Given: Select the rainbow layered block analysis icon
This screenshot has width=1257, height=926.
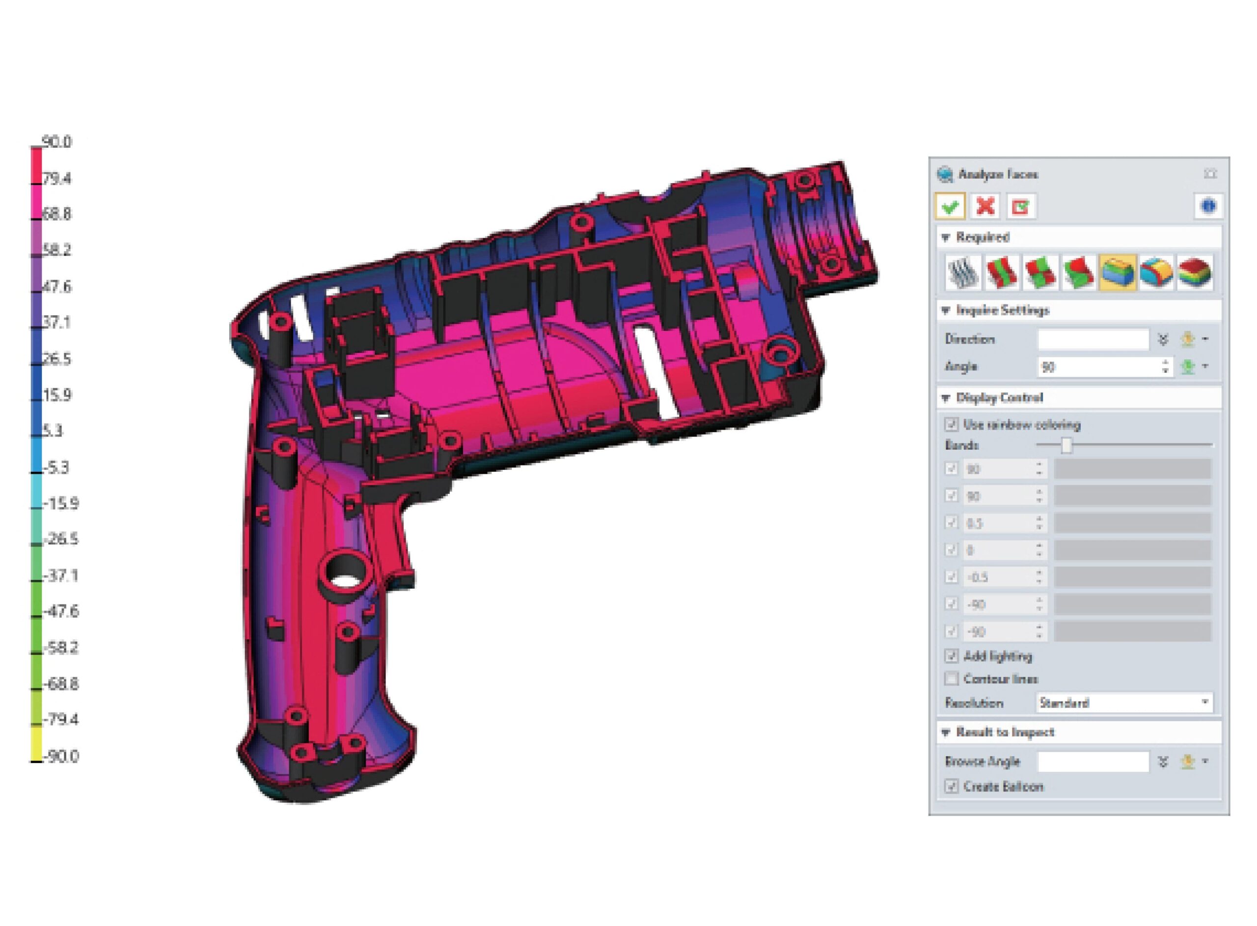Looking at the screenshot, I should (1195, 272).
